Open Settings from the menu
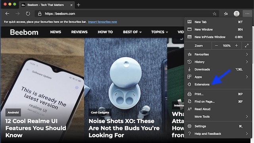The image size is (254, 143). [218, 126]
